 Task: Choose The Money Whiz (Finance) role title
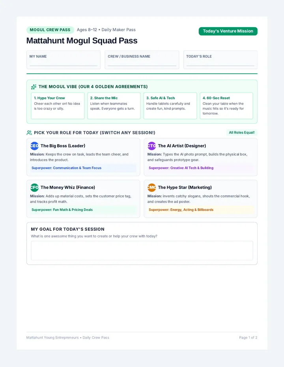68,187
